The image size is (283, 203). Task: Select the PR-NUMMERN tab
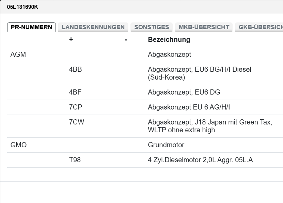(31, 27)
